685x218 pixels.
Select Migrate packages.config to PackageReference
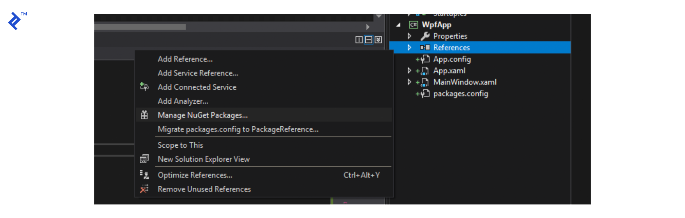point(238,129)
